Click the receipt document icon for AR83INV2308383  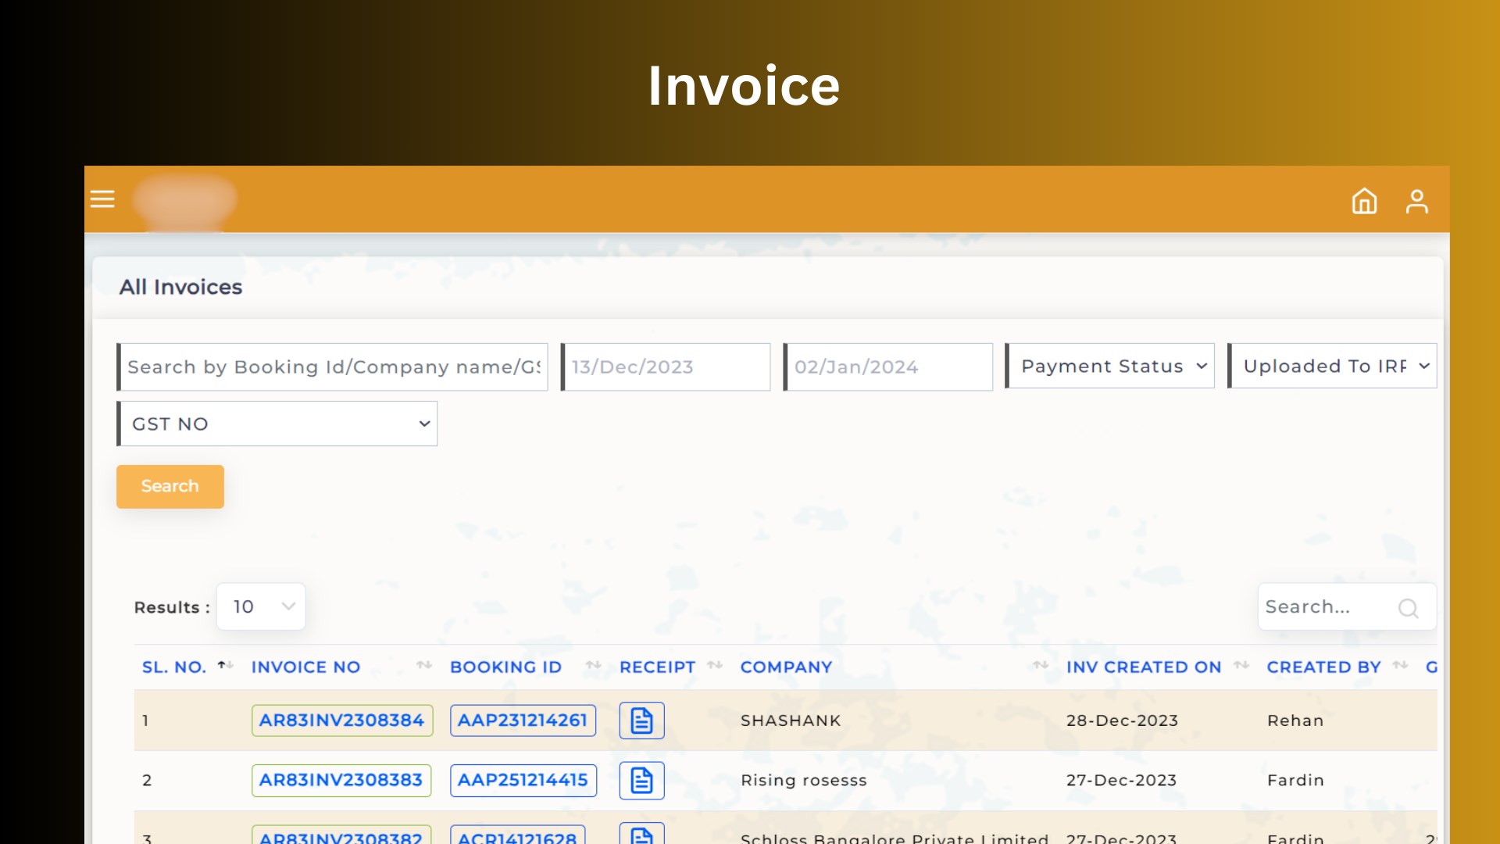(x=641, y=780)
